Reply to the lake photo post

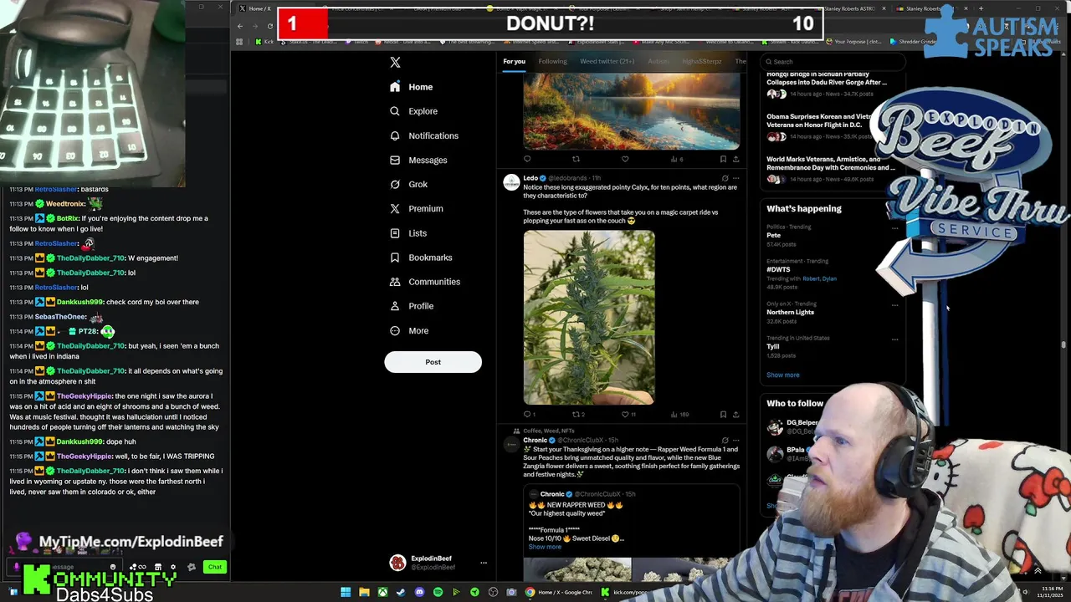point(527,159)
